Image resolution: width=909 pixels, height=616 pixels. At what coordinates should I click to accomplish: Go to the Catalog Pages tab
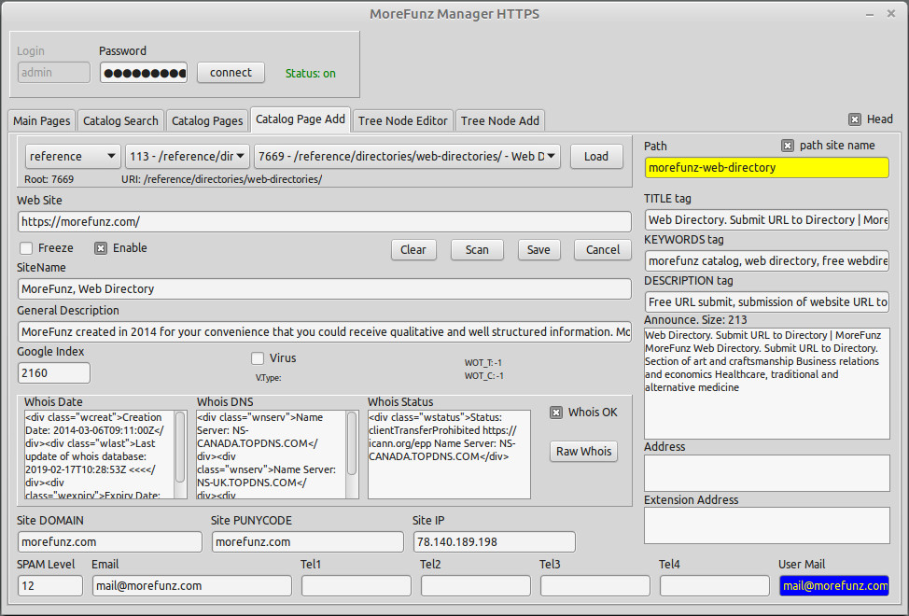[207, 120]
